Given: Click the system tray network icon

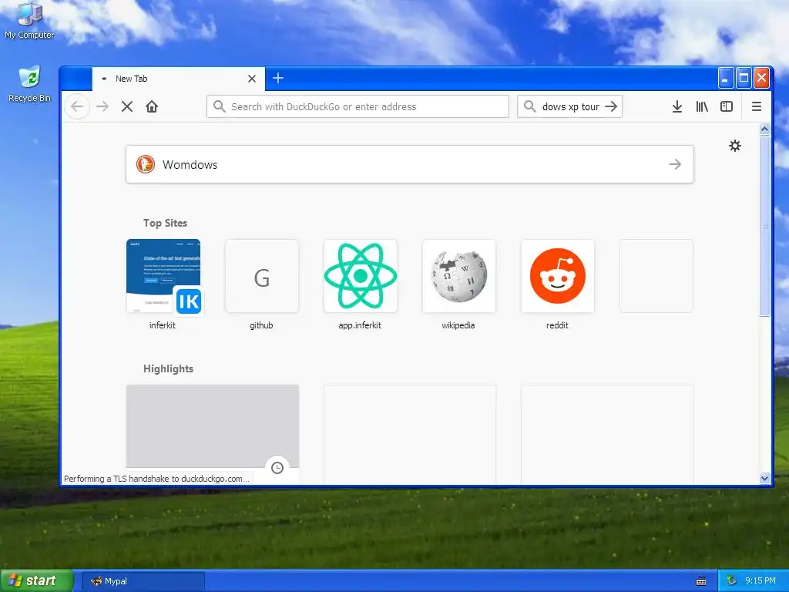Looking at the screenshot, I should [x=731, y=580].
